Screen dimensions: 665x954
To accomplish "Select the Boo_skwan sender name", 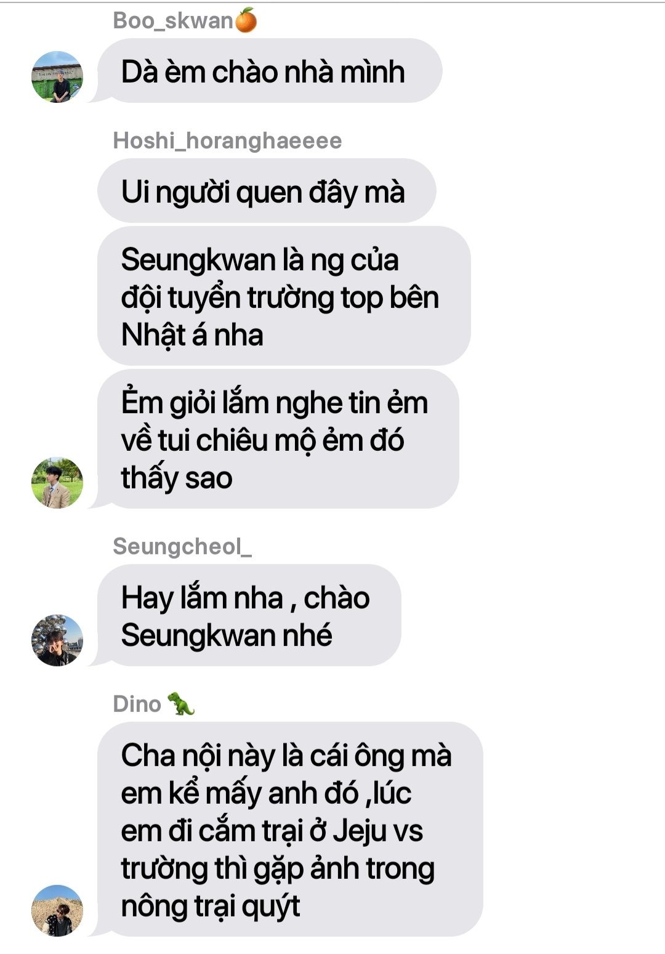I will (x=173, y=21).
